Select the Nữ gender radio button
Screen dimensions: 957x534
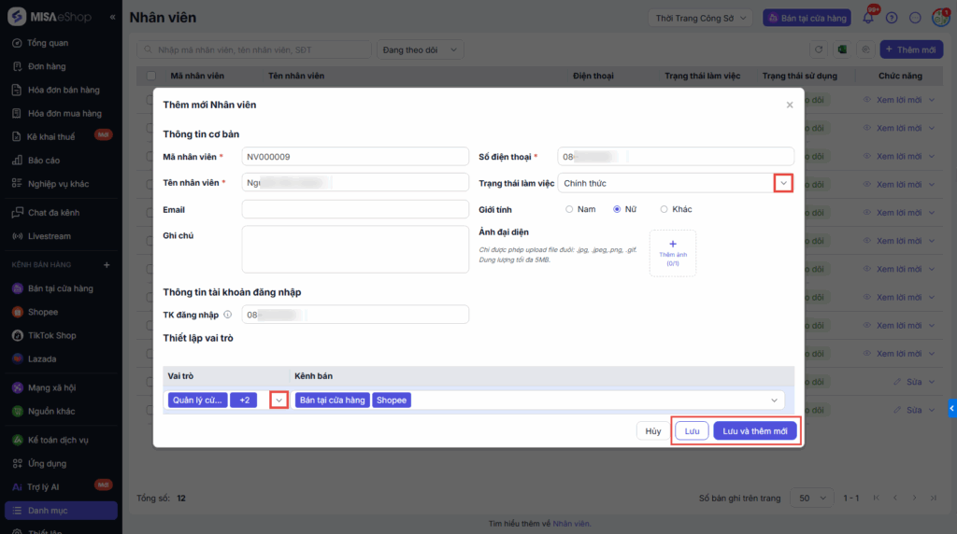(617, 209)
